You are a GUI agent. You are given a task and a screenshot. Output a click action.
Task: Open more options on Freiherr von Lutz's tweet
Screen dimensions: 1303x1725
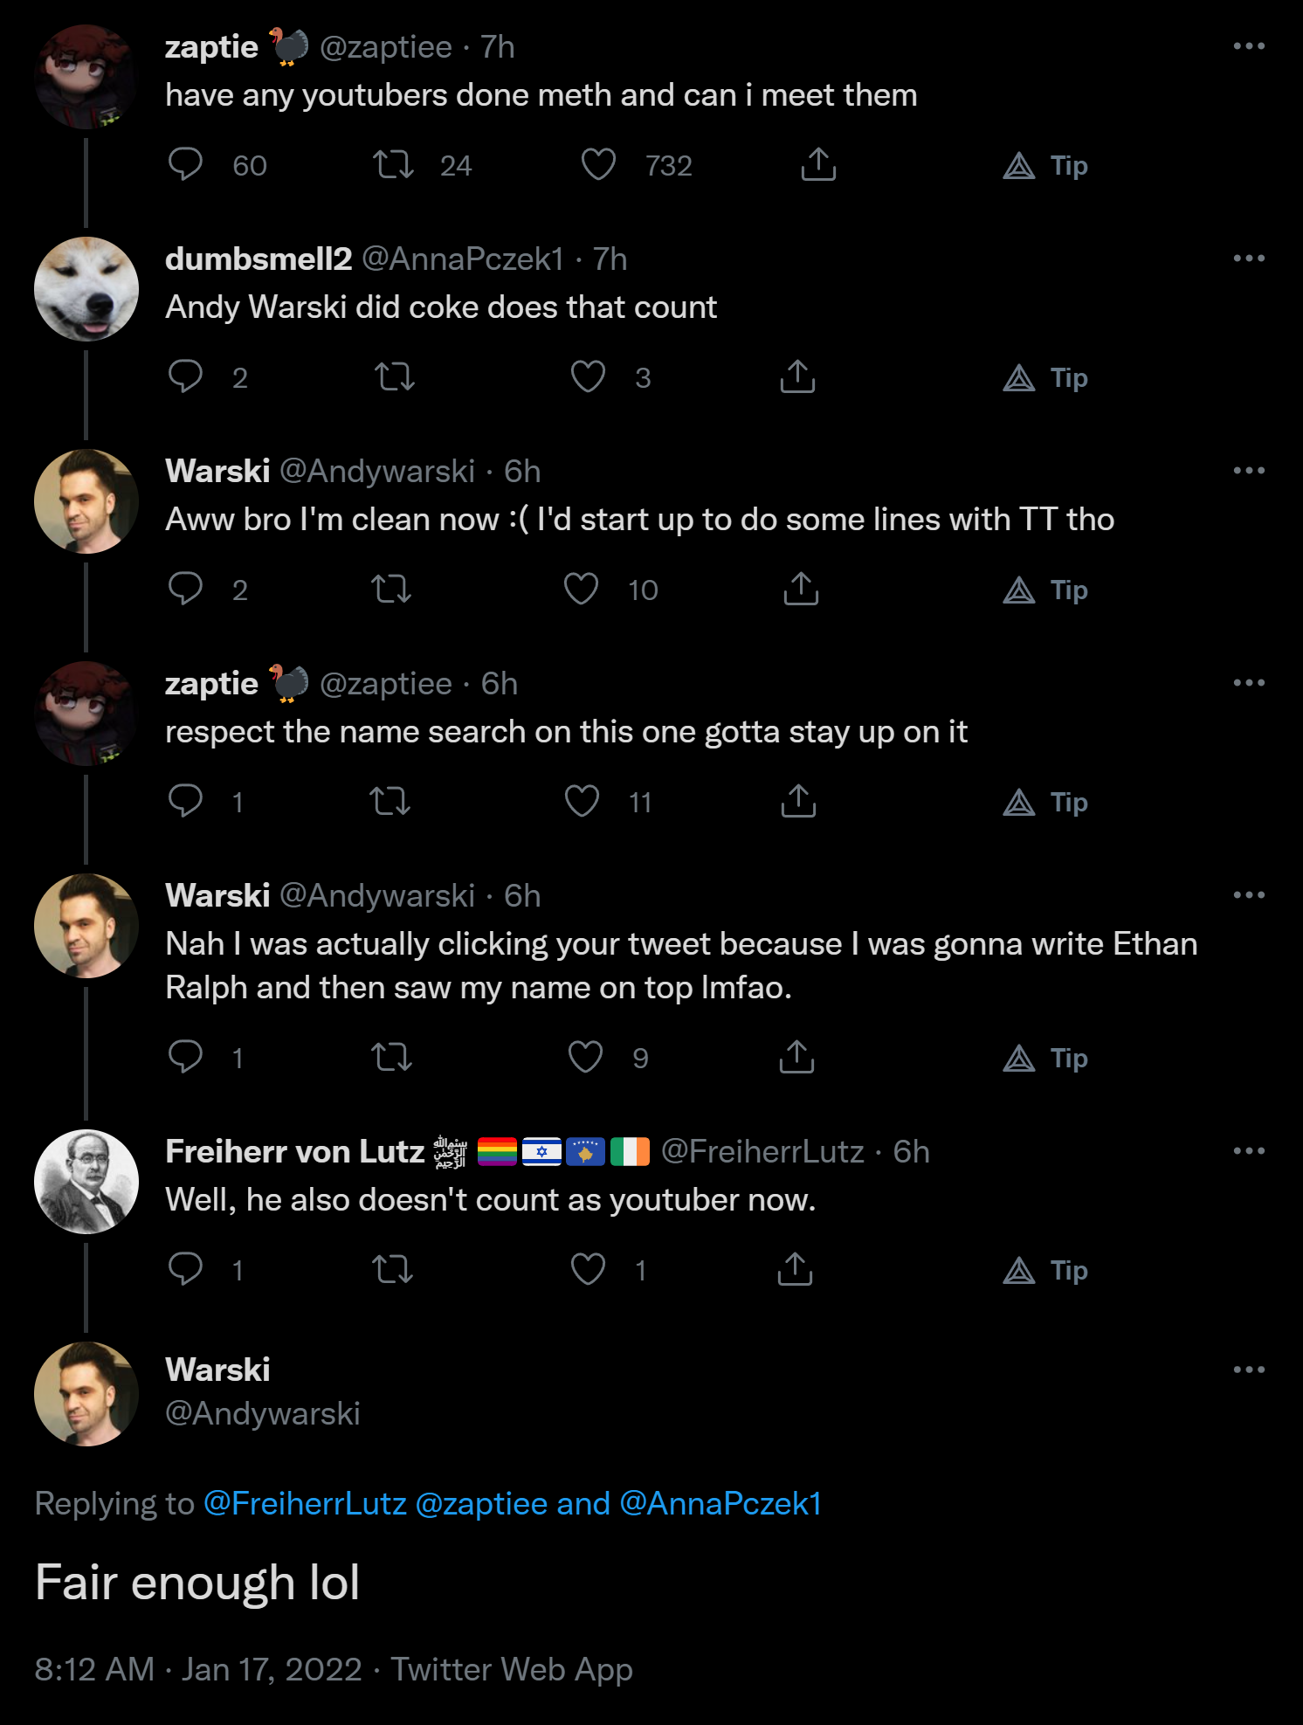[1249, 1151]
